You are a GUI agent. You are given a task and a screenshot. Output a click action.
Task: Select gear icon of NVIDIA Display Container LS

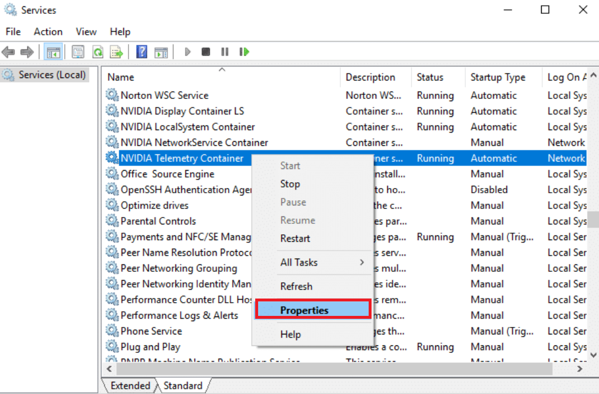tap(112, 111)
